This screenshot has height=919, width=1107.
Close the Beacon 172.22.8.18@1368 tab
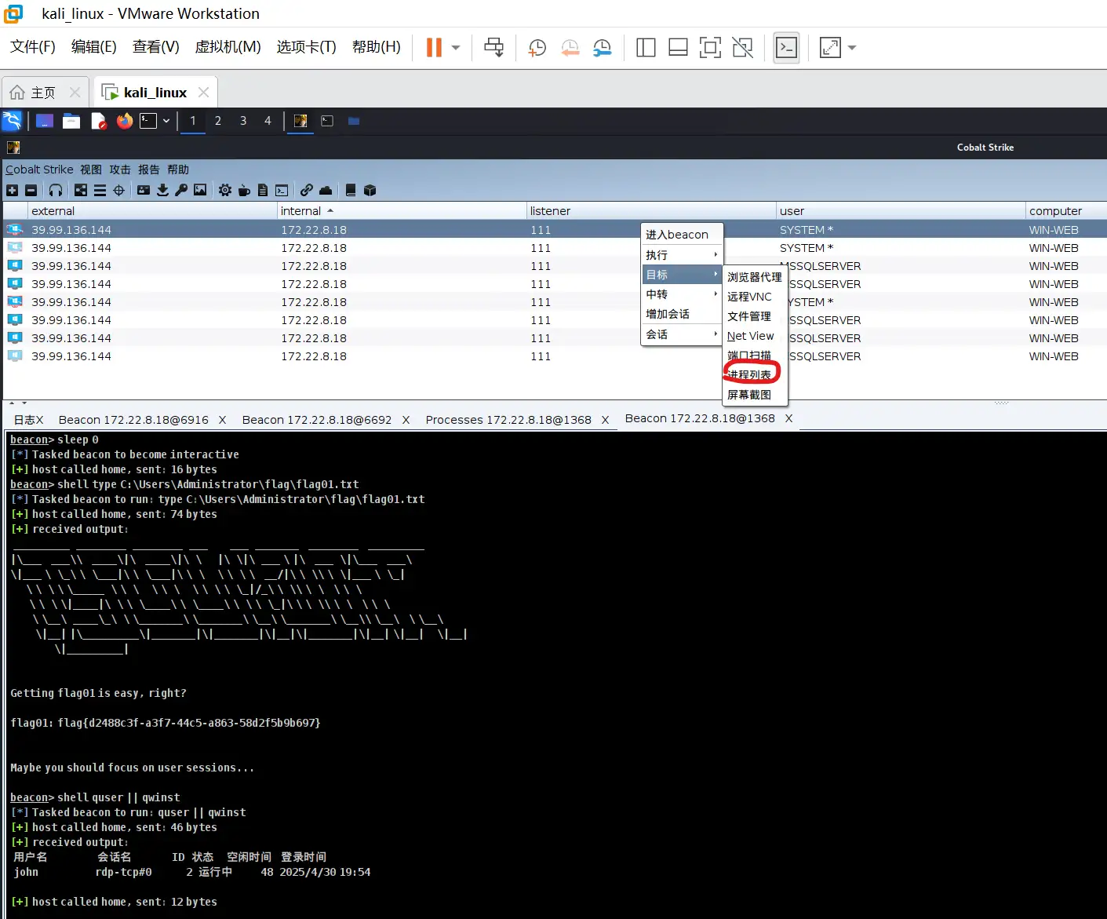click(788, 418)
